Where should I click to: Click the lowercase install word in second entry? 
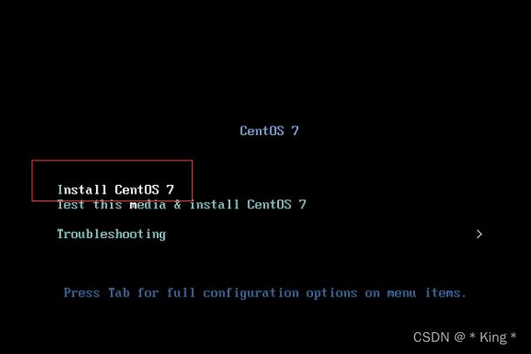pyautogui.click(x=214, y=205)
